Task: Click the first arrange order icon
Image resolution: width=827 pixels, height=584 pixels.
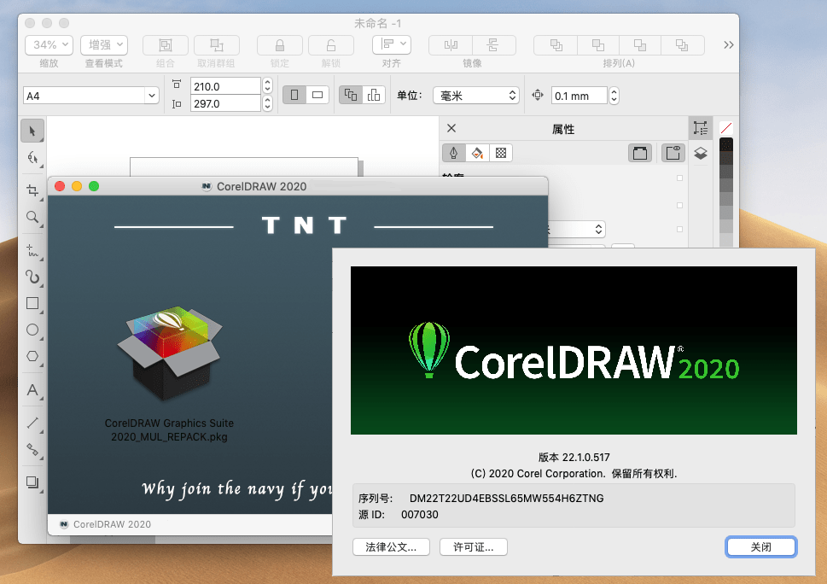Action: pos(556,45)
